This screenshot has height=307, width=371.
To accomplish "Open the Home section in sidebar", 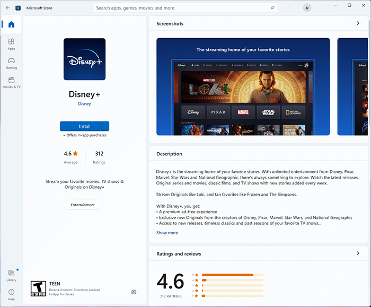I will click(x=11, y=24).
